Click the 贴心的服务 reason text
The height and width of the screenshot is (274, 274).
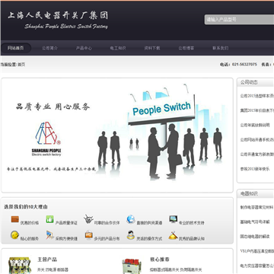pyautogui.click(x=30, y=239)
